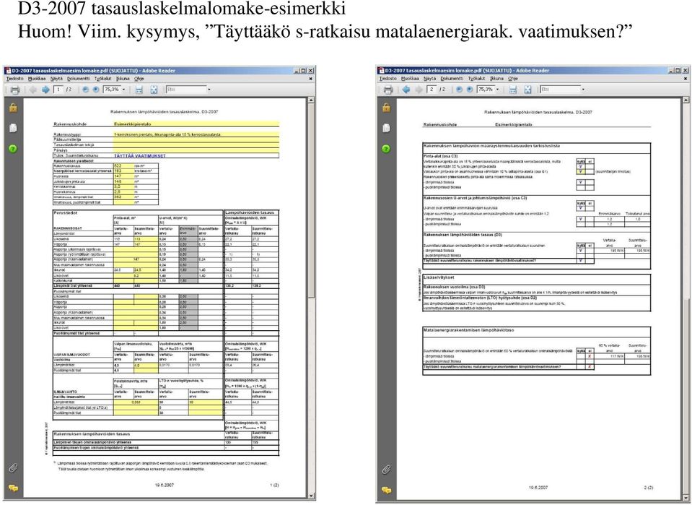Click page number field in left window
Screen dimensions: 692x505
click(x=58, y=90)
